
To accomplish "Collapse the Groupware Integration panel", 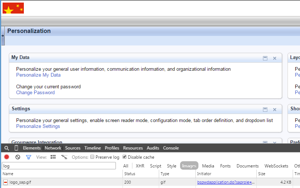I will [x=265, y=142].
